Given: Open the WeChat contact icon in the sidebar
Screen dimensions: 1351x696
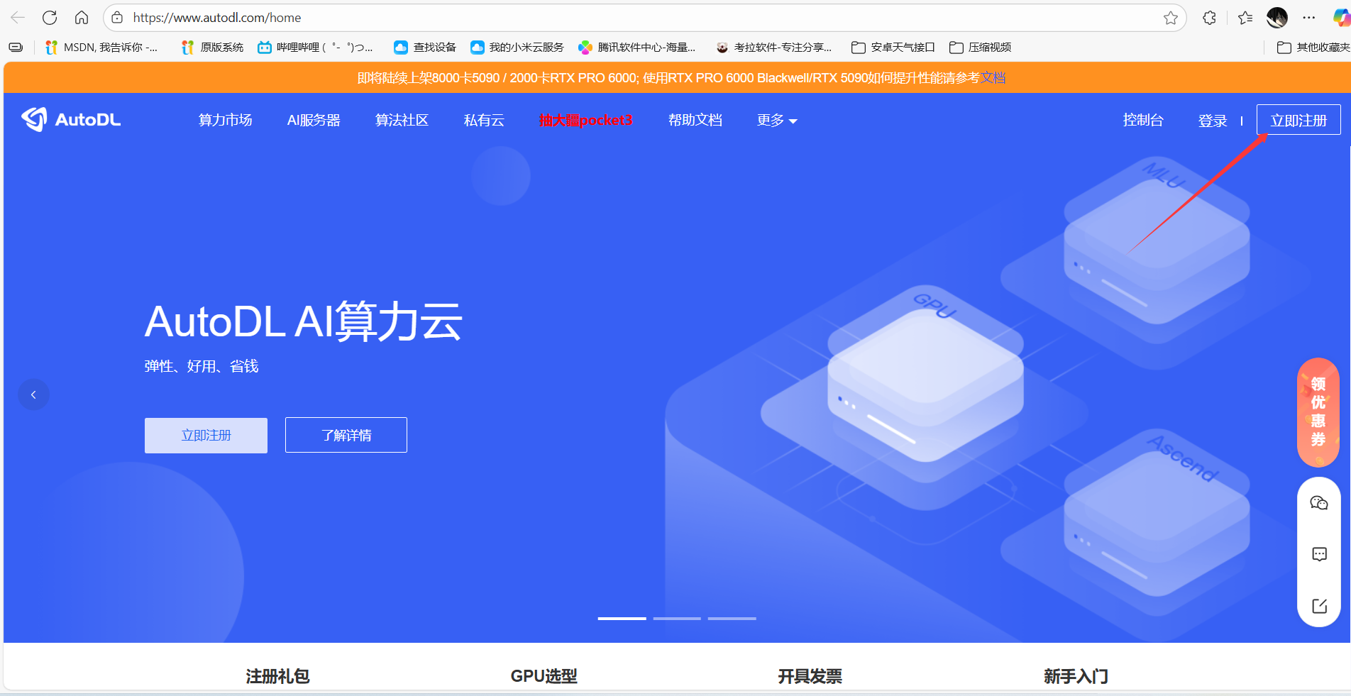Looking at the screenshot, I should (1318, 503).
